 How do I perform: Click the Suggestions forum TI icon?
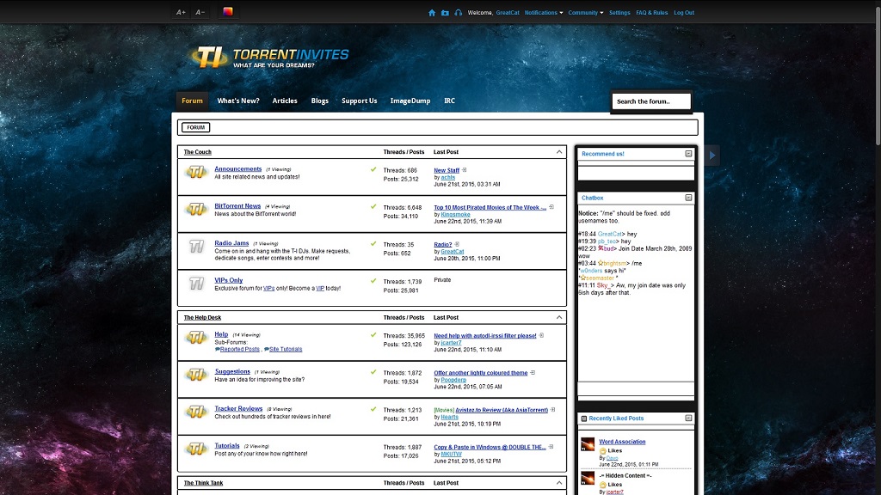(196, 375)
